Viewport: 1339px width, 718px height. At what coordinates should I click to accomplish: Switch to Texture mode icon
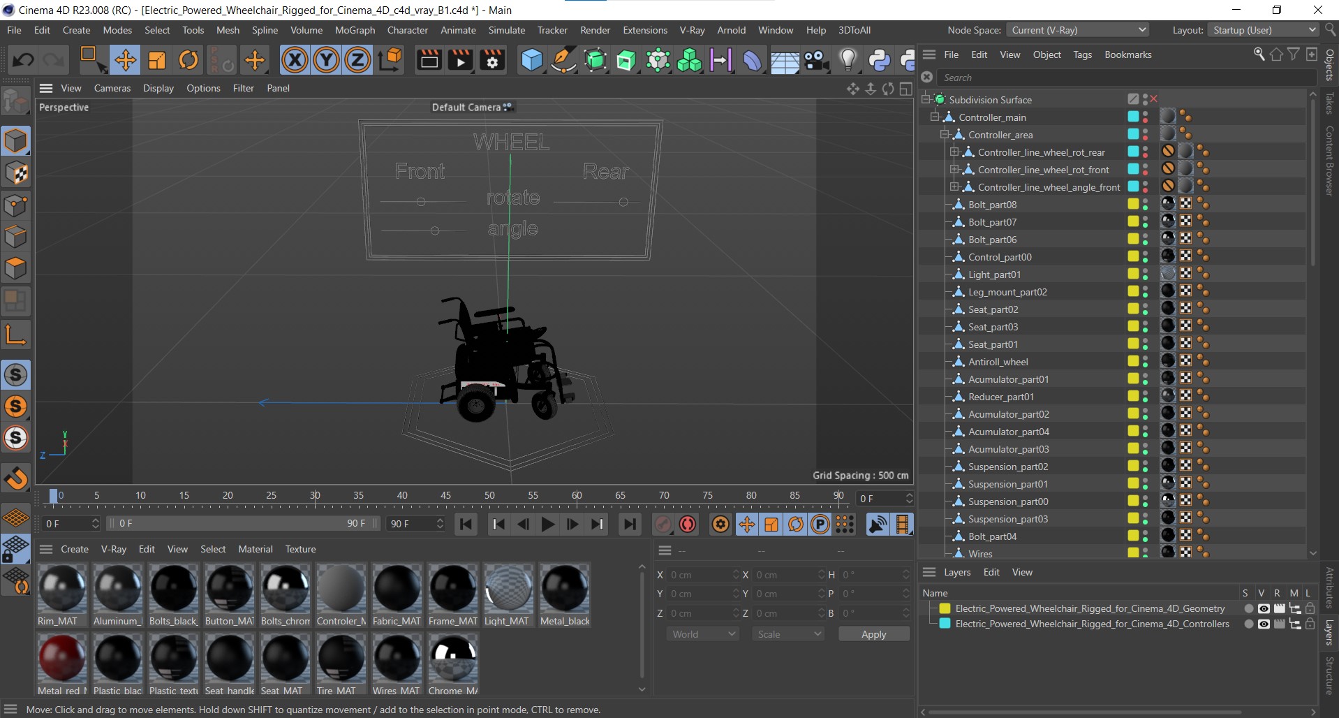click(x=15, y=173)
